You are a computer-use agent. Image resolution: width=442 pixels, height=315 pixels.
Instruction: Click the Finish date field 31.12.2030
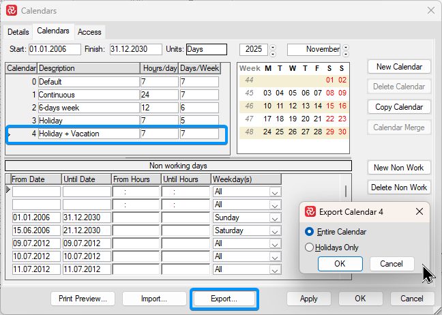click(x=136, y=49)
